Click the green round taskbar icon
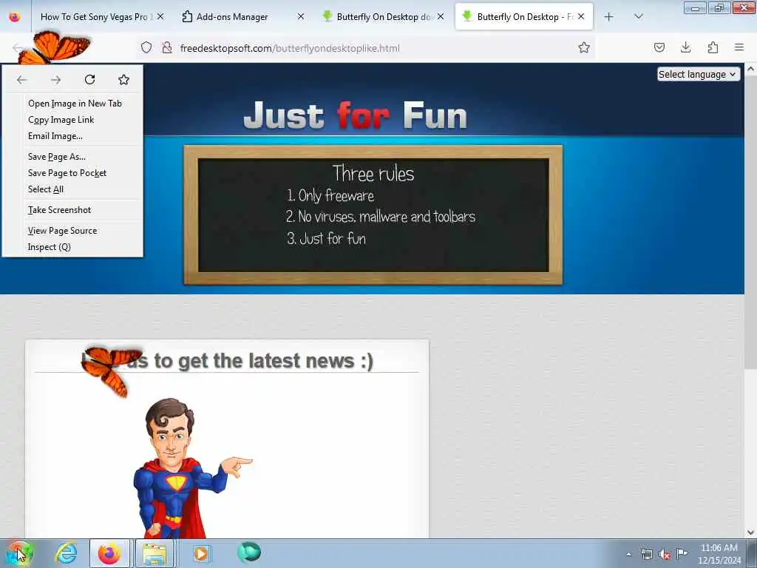Viewport: 757px width, 568px height. [249, 552]
